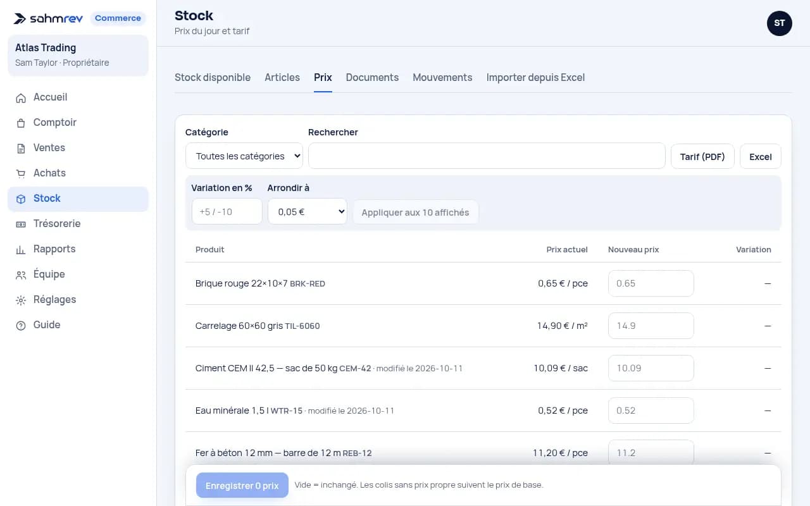This screenshot has width=810, height=506.
Task: Click the sahmrev logo
Action: click(x=48, y=18)
